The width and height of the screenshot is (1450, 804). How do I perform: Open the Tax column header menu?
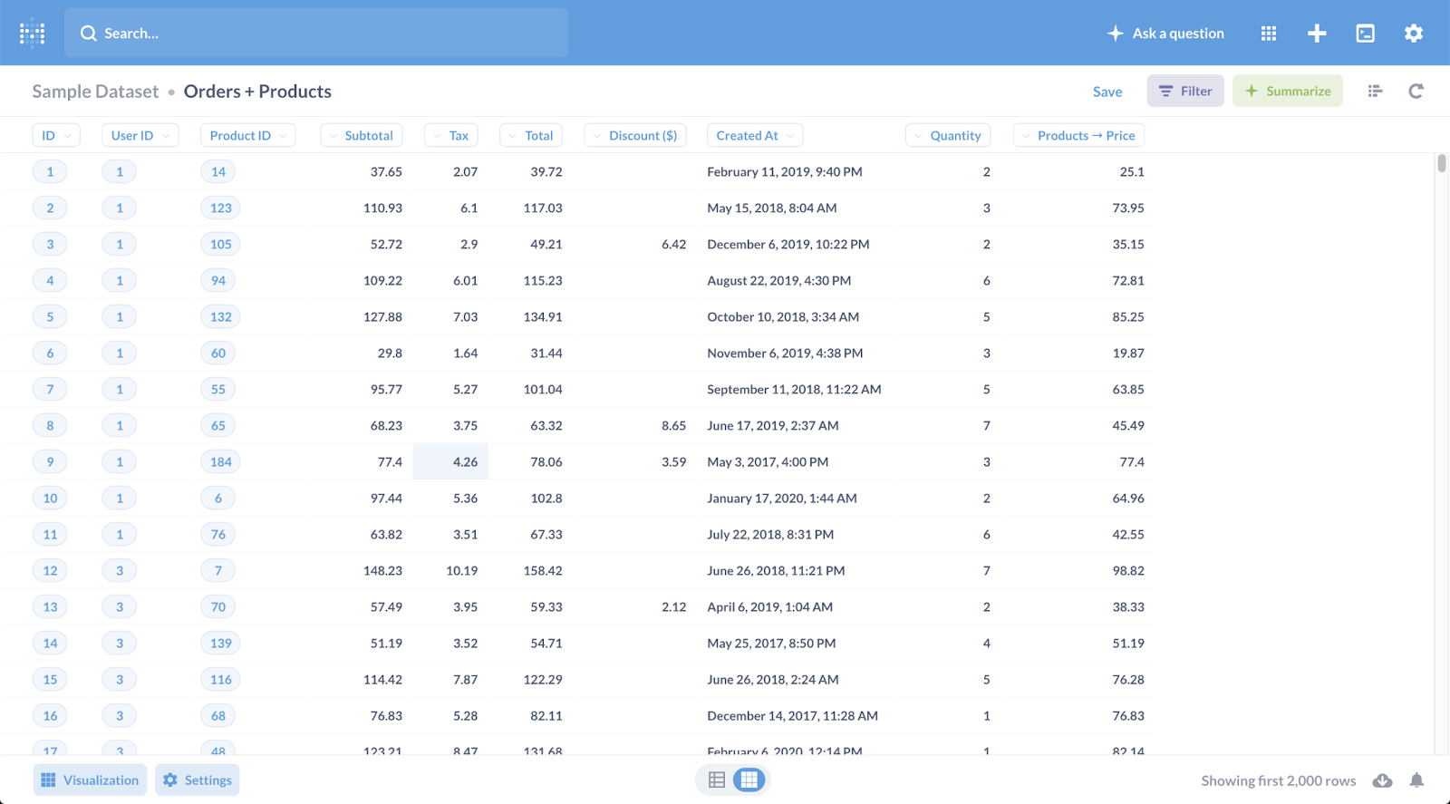pos(451,135)
